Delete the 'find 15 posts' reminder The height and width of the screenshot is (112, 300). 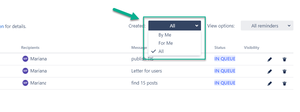[285, 83]
